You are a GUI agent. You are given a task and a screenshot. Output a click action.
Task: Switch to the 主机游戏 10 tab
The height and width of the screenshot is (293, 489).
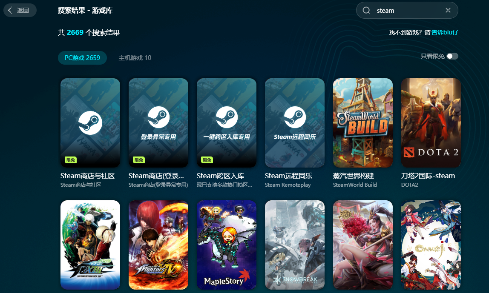[135, 58]
